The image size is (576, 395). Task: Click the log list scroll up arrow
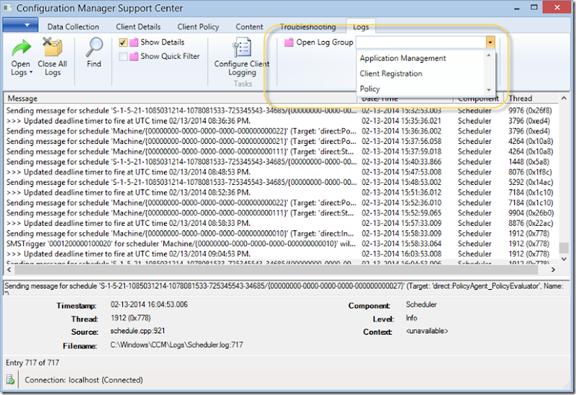pyautogui.click(x=564, y=98)
